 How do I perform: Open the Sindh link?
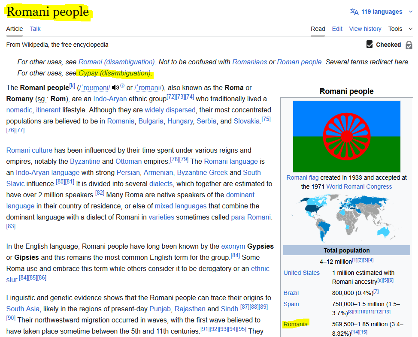point(230,309)
